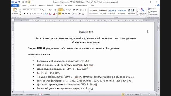Click text highlight color swatch
This screenshot has width=171, height=96.
pos(50,14)
